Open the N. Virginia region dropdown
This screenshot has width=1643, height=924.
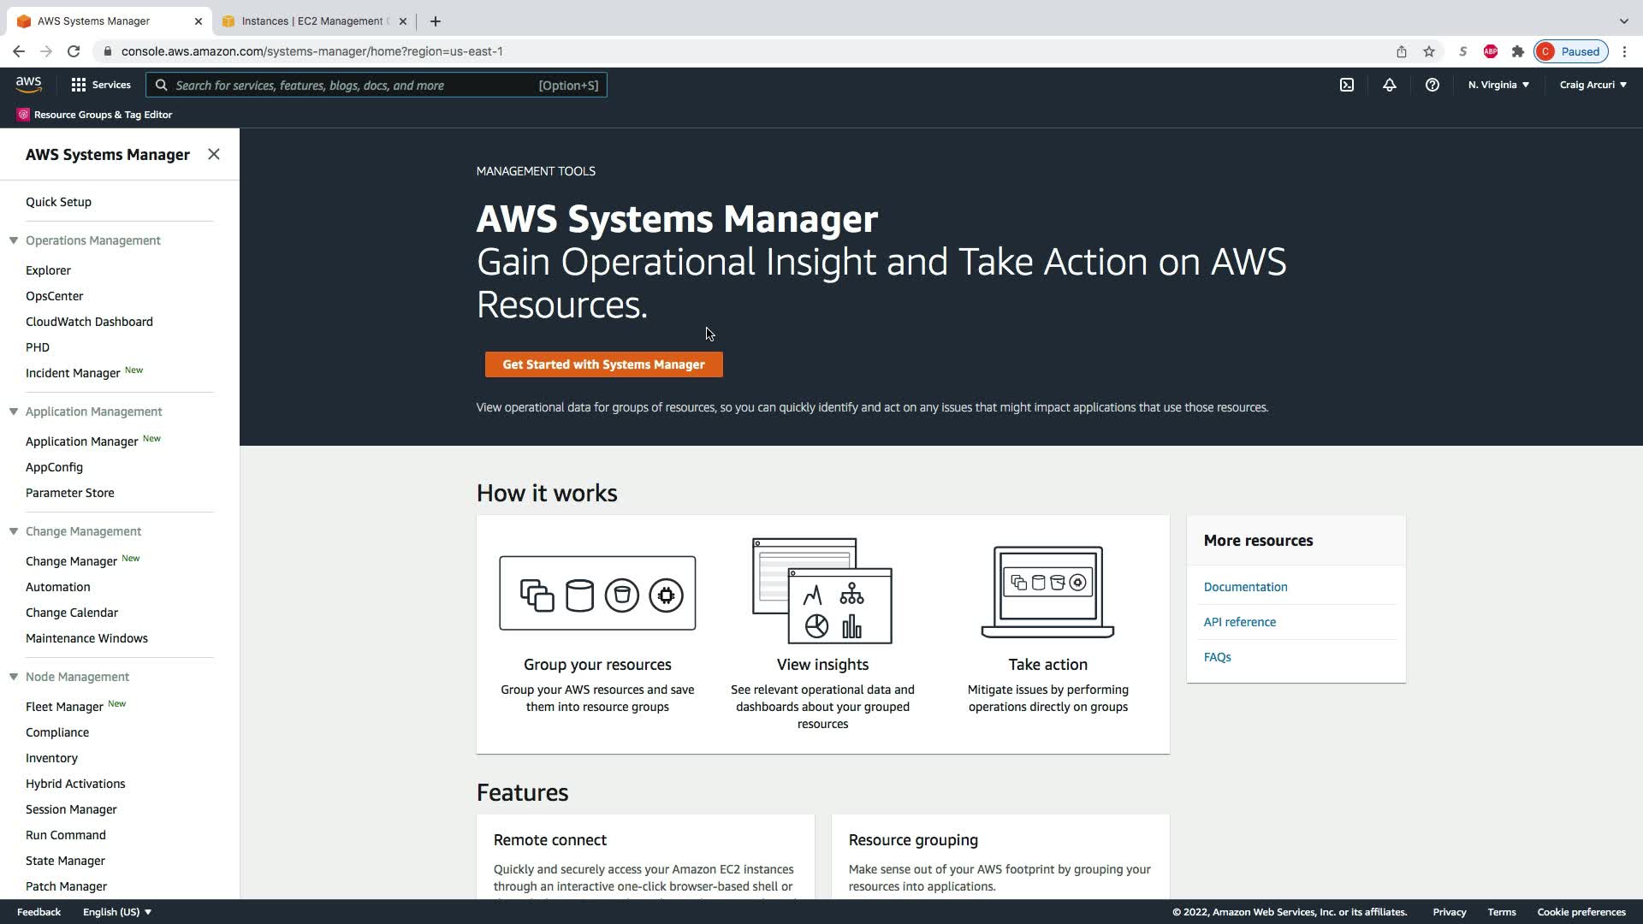pos(1498,85)
